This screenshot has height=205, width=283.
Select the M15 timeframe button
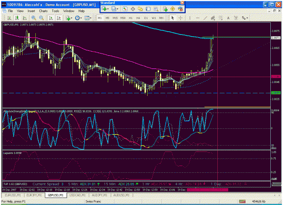click(x=115, y=18)
